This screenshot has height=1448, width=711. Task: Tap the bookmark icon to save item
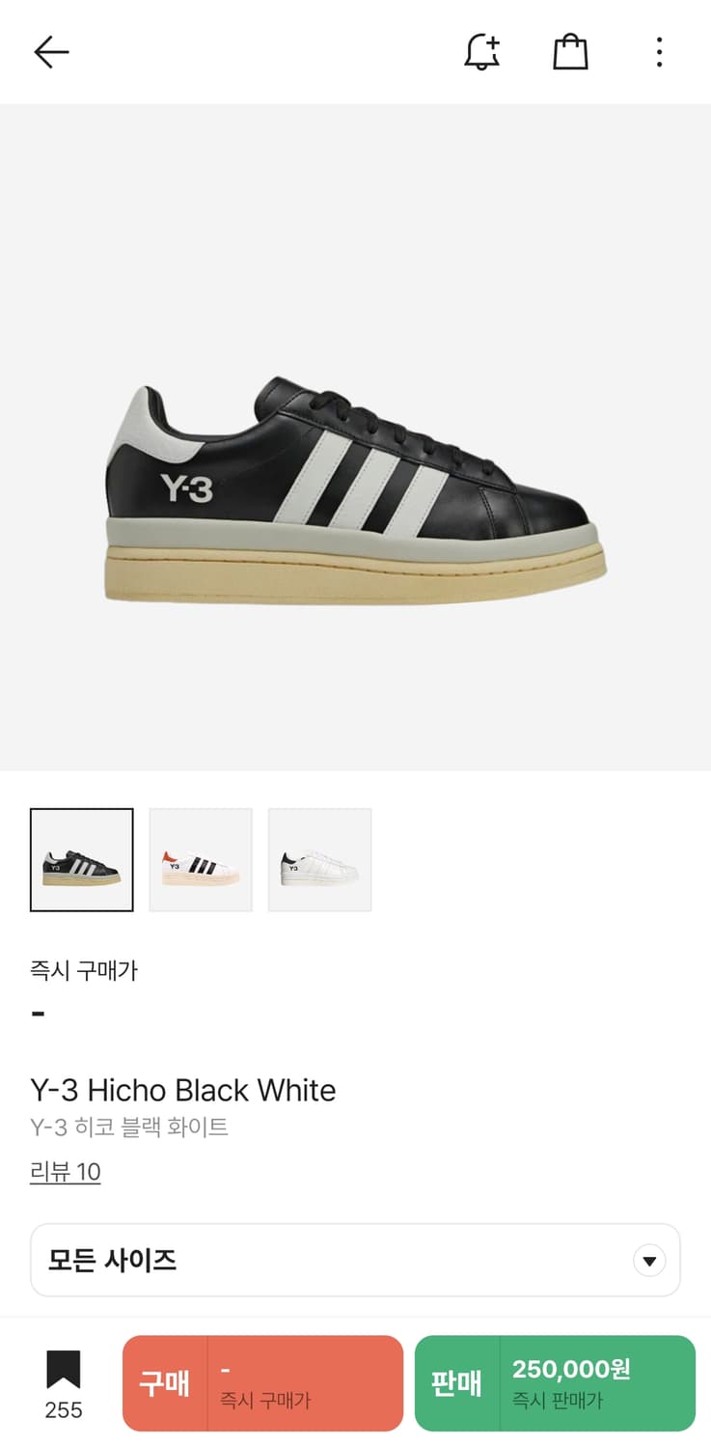64,1369
